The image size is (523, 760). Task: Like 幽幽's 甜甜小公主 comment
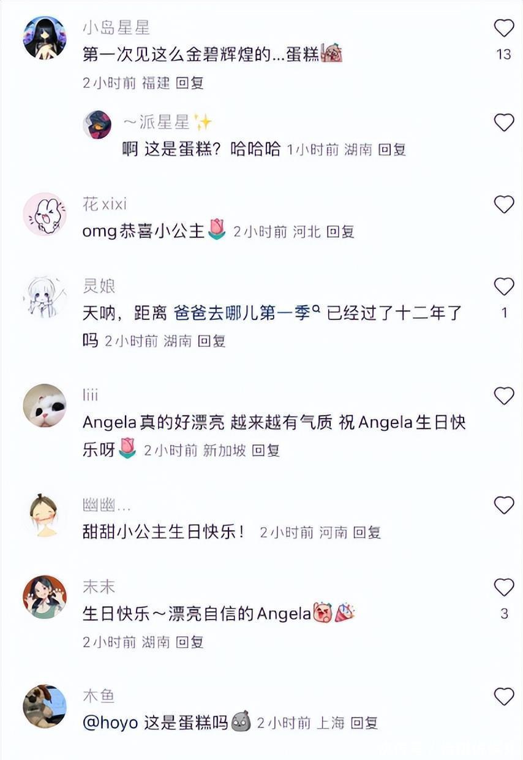pyautogui.click(x=503, y=505)
